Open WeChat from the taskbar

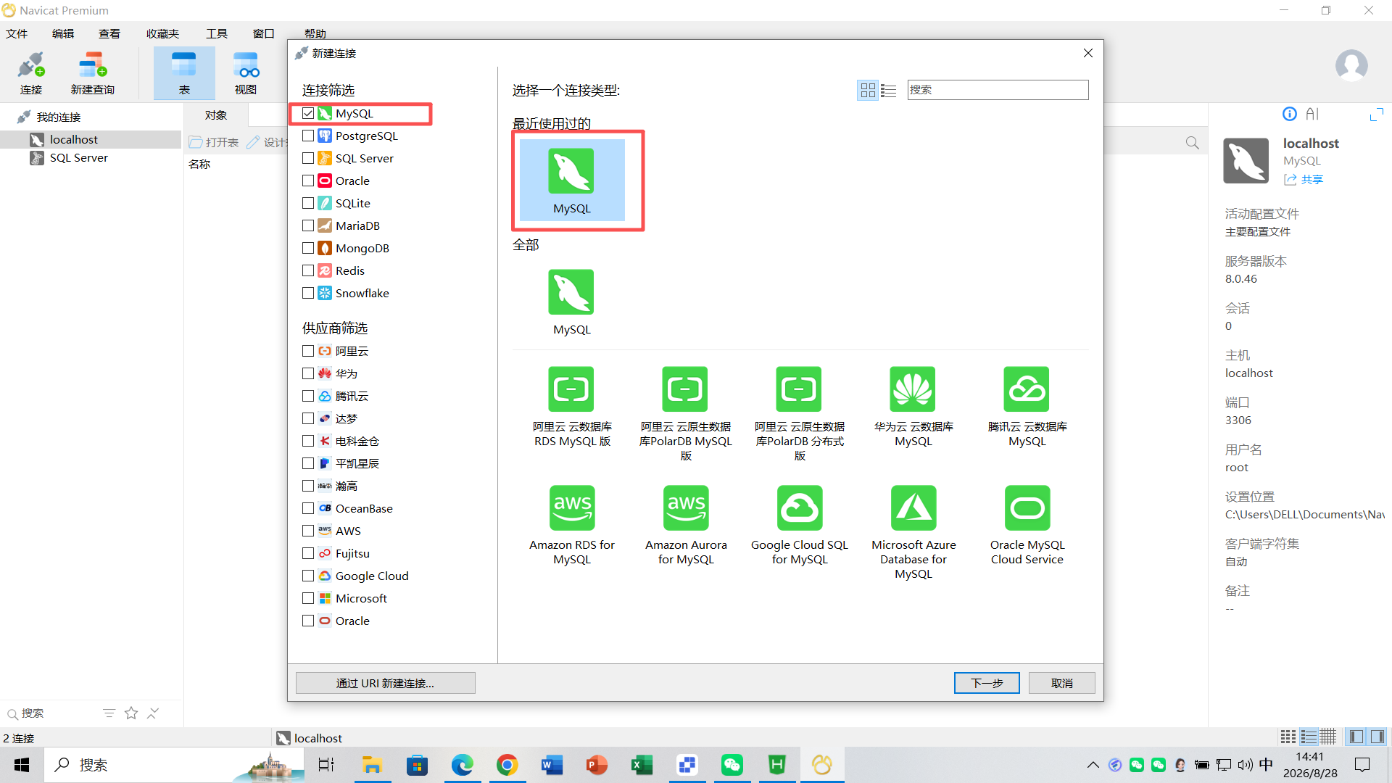click(732, 765)
